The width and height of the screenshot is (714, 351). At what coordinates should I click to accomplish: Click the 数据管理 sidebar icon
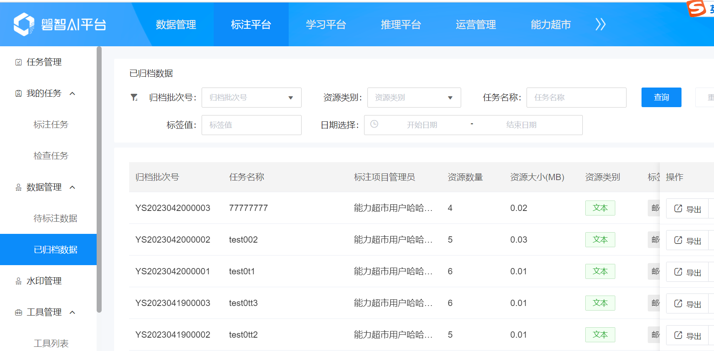(18, 187)
